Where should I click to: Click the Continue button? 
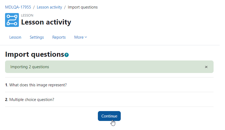(x=109, y=116)
